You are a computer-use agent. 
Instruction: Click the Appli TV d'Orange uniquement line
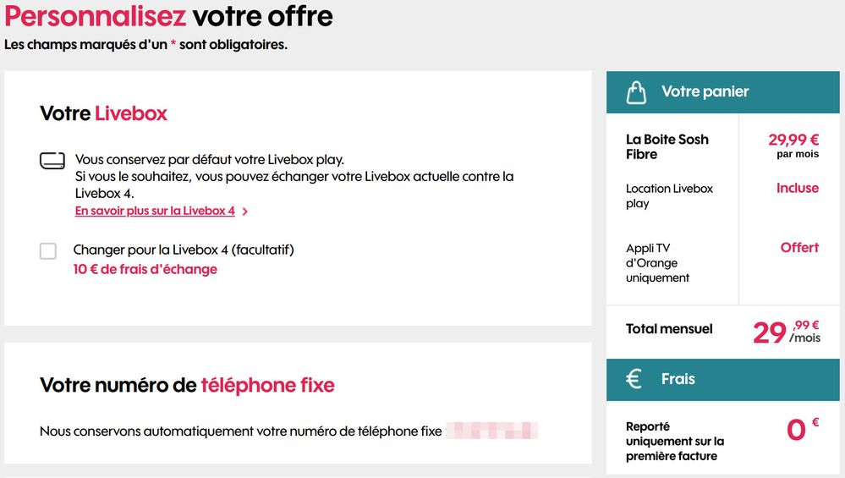[x=658, y=262]
